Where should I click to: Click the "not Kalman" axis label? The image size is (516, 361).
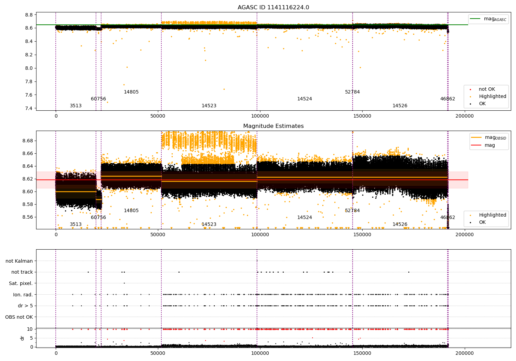(19, 261)
